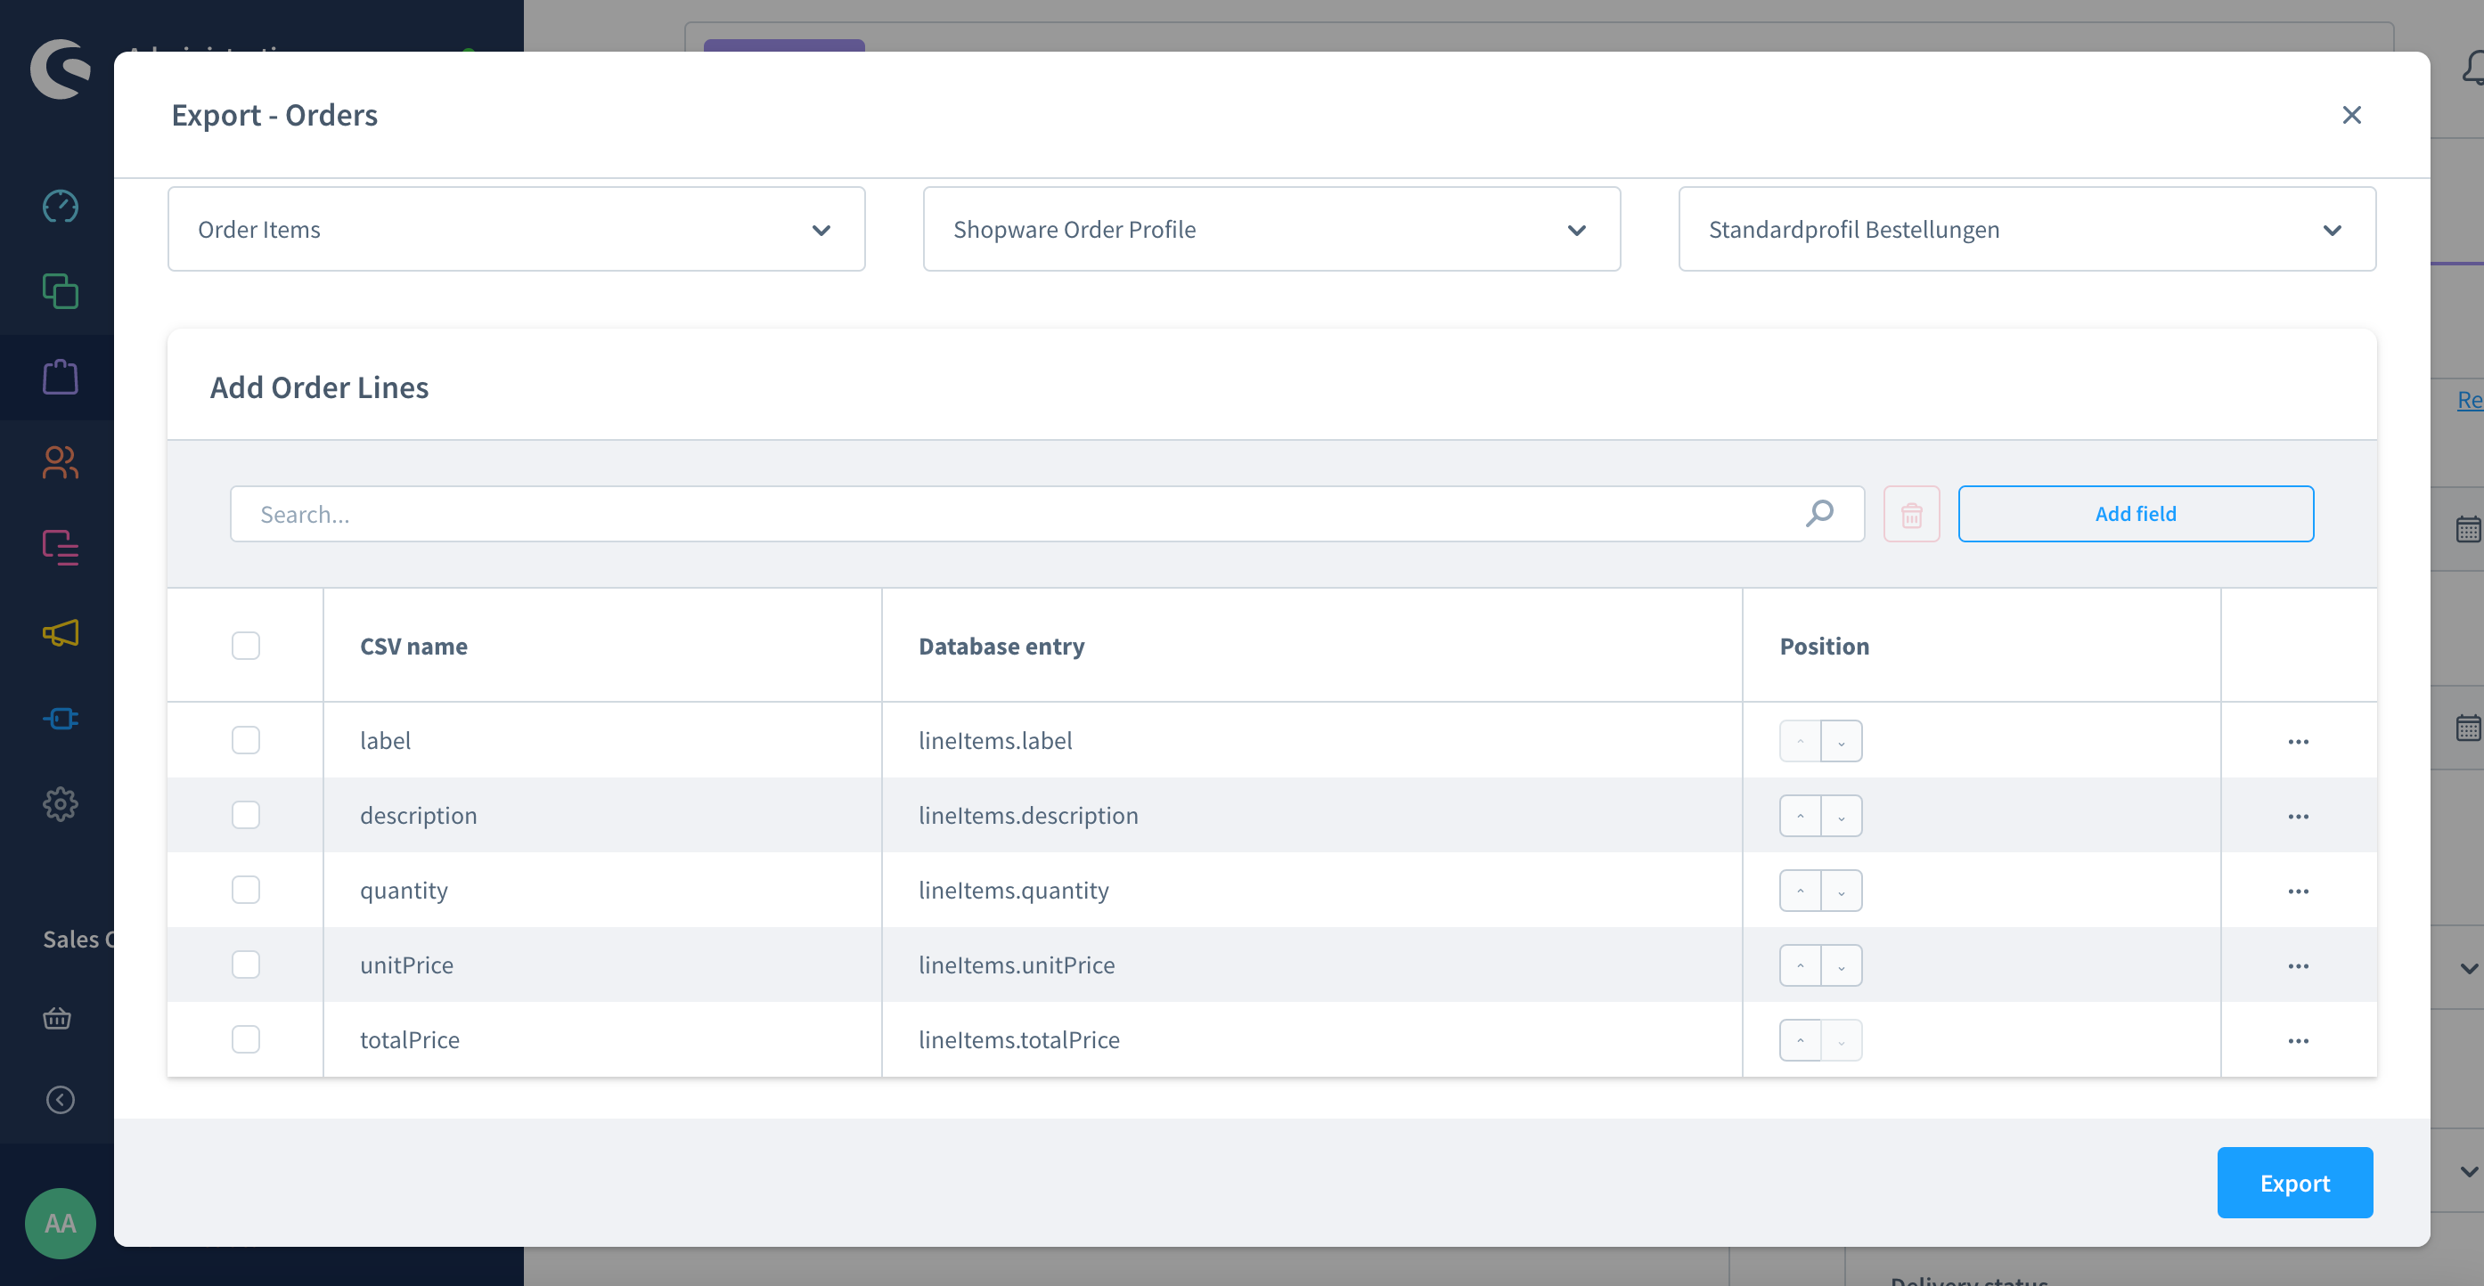Screen dimensions: 2484x1286
Task: Select the lineItems.quantity cell
Action: 1311,890
